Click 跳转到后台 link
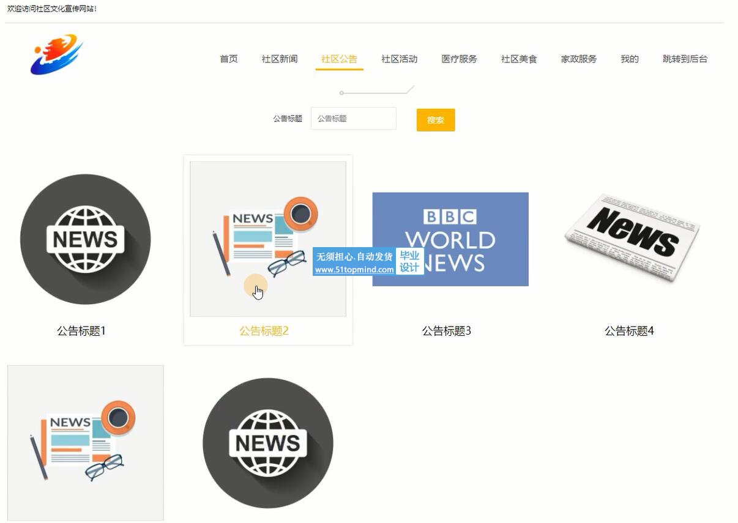This screenshot has width=738, height=523. [x=685, y=59]
